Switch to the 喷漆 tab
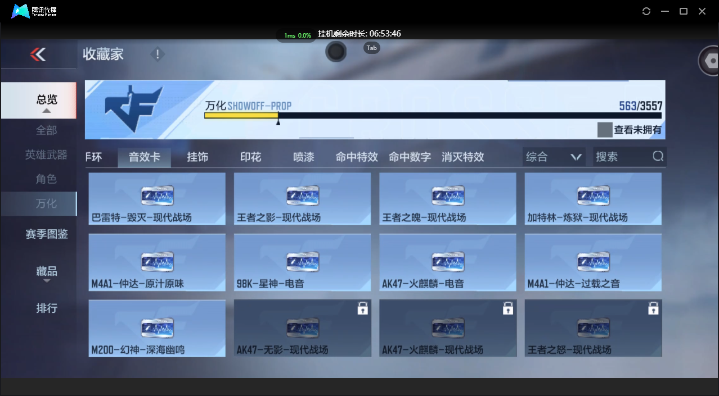719x396 pixels. 304,157
